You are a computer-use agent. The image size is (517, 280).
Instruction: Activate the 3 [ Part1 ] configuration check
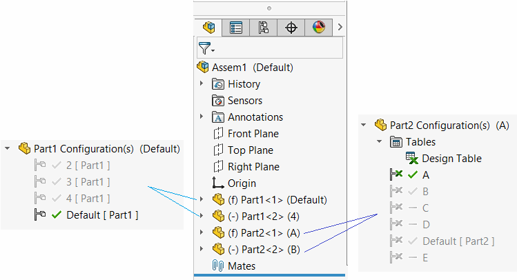click(x=57, y=181)
